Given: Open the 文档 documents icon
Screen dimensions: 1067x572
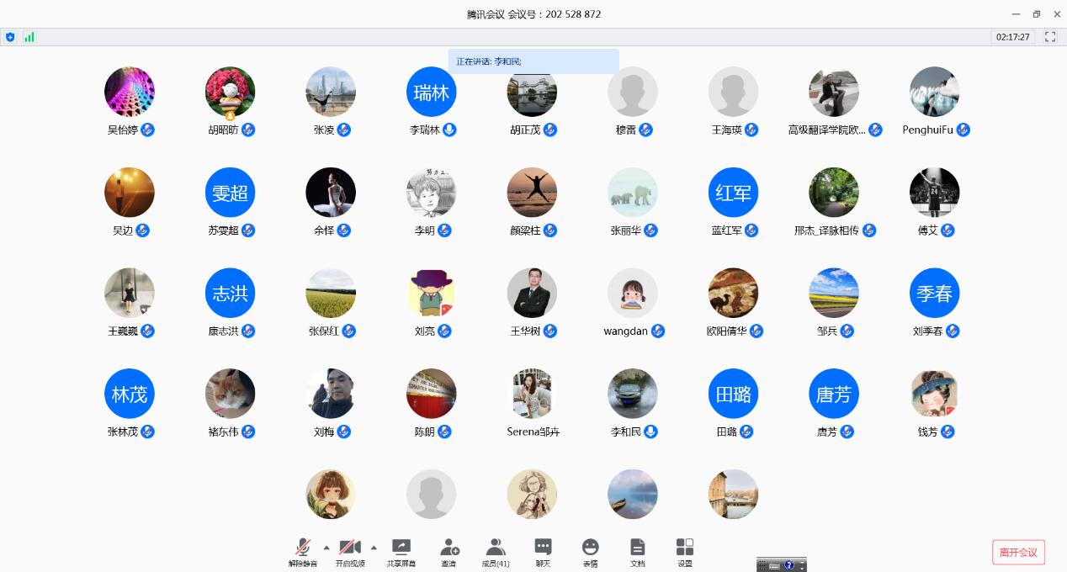Looking at the screenshot, I should tap(638, 551).
